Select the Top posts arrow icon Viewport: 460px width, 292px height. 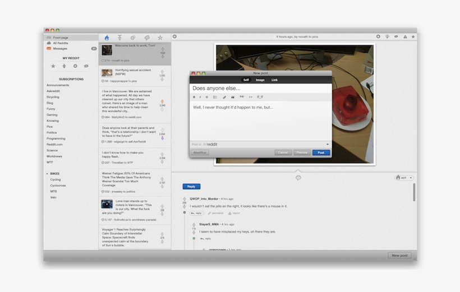tap(119, 38)
